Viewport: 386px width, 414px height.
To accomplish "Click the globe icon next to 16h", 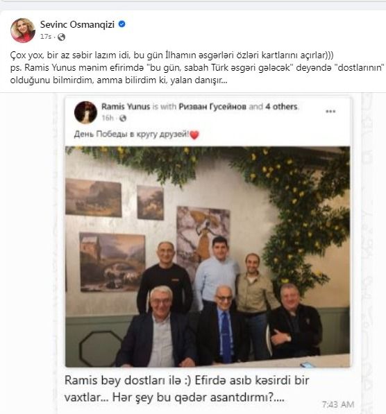I will (x=123, y=119).
